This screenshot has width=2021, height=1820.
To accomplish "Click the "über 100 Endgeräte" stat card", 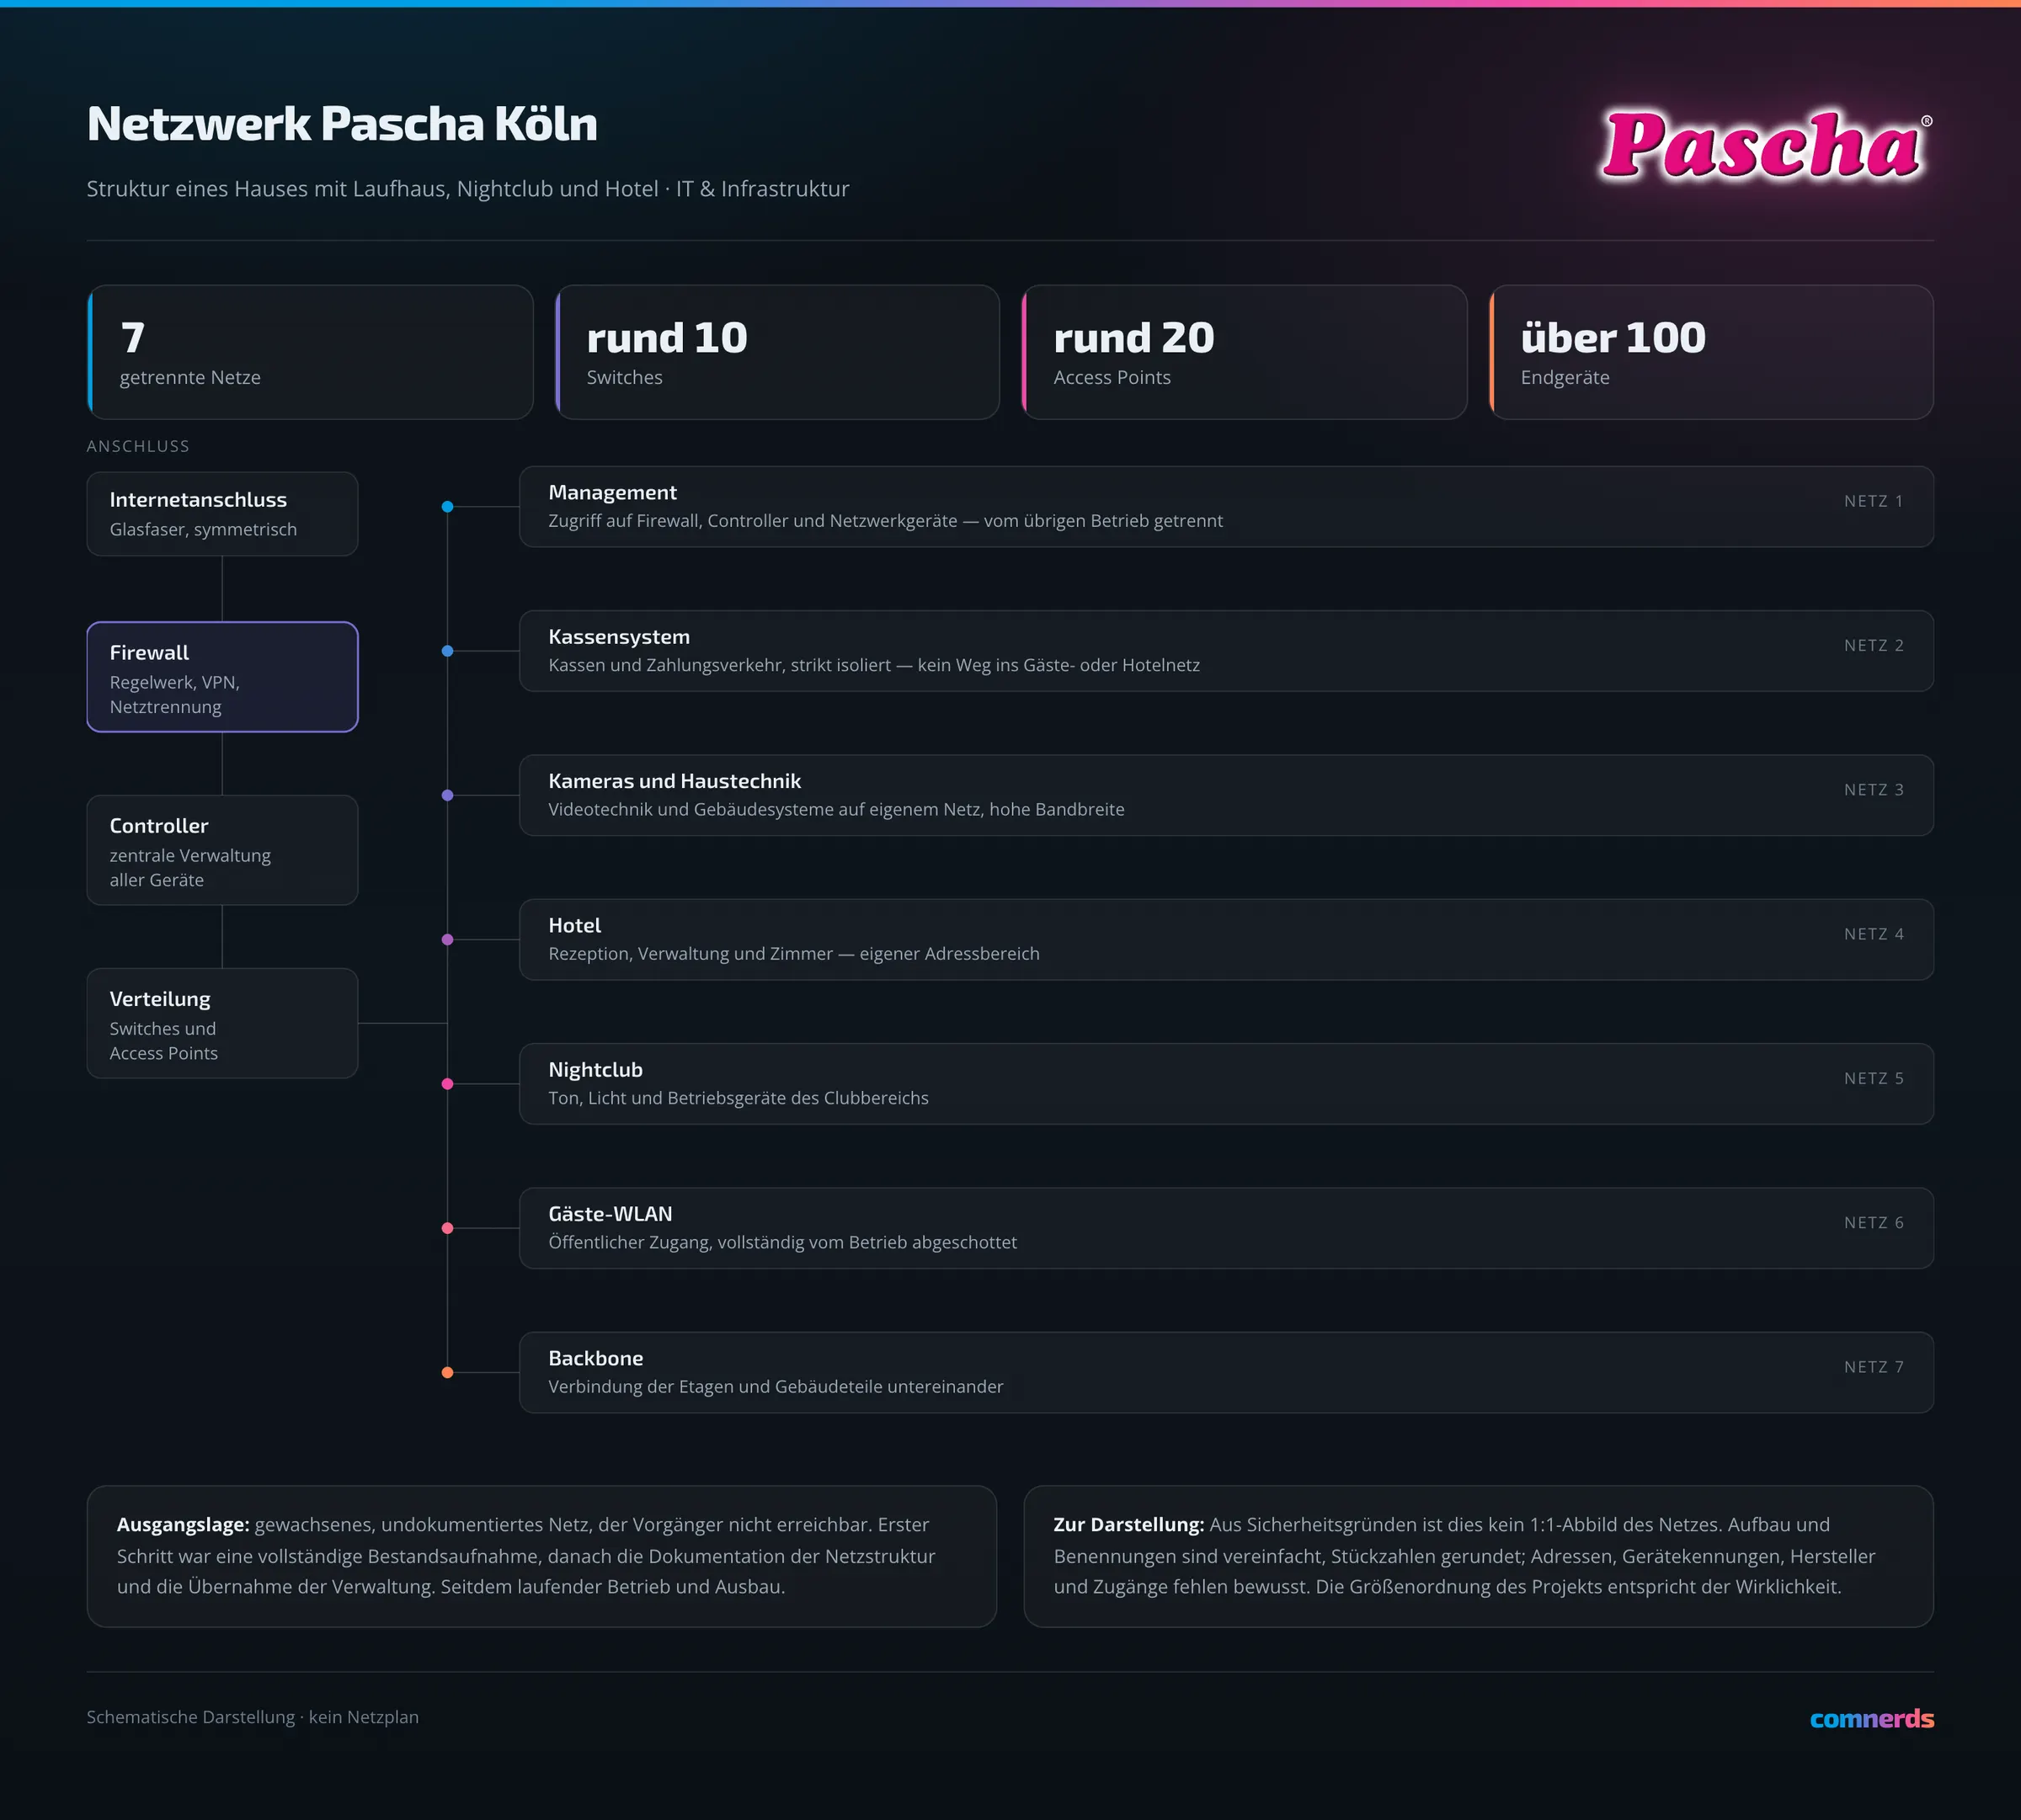I will [x=1712, y=352].
